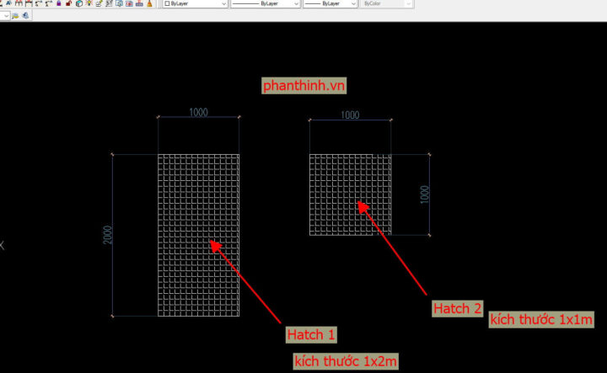Click the white color swatch beside ByLayer
This screenshot has height=373, width=607.
click(167, 3)
